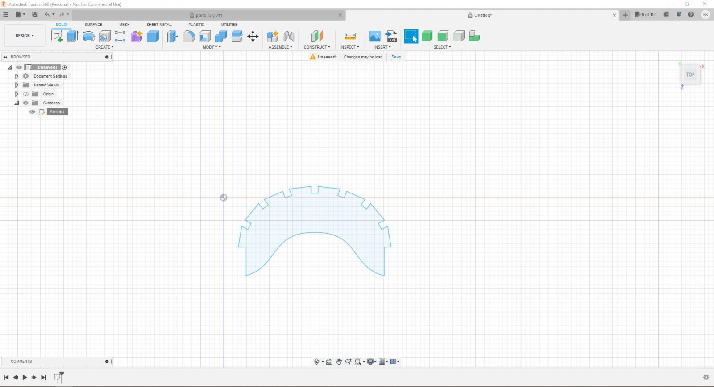Open the DESIGN workspace dropdown
Screen dimensions: 714x387
(x=25, y=36)
